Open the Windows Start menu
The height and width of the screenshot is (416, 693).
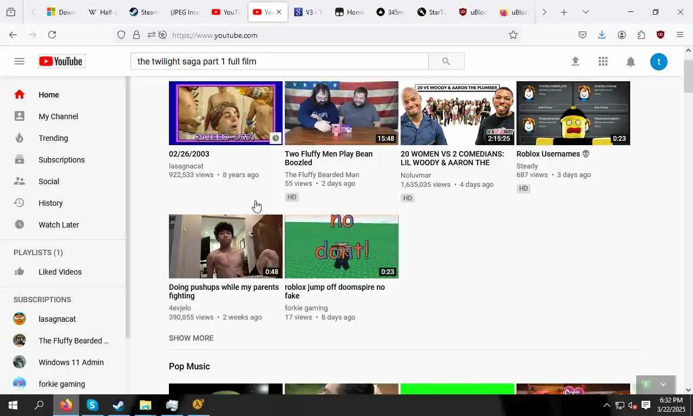click(x=13, y=405)
